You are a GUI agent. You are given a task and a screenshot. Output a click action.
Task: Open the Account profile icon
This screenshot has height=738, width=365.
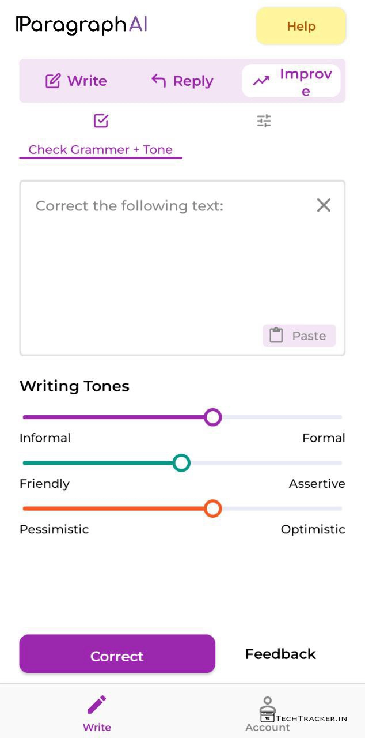pos(267,706)
